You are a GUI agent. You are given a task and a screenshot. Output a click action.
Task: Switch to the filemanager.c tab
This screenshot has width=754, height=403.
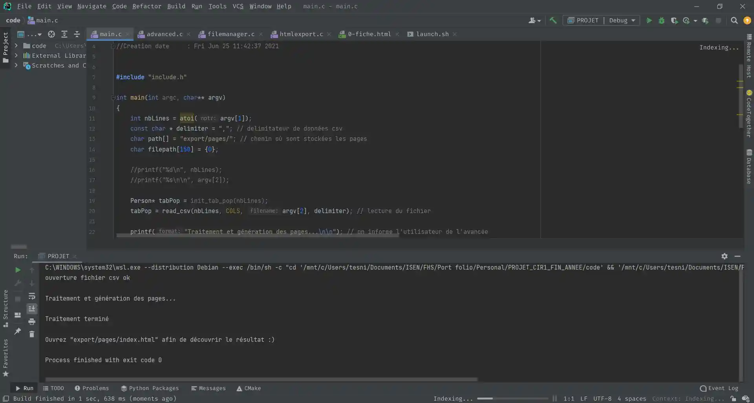pos(231,34)
